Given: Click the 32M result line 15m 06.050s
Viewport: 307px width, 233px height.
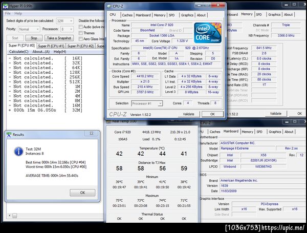Looking at the screenshot, I should pyautogui.click(x=46, y=110).
